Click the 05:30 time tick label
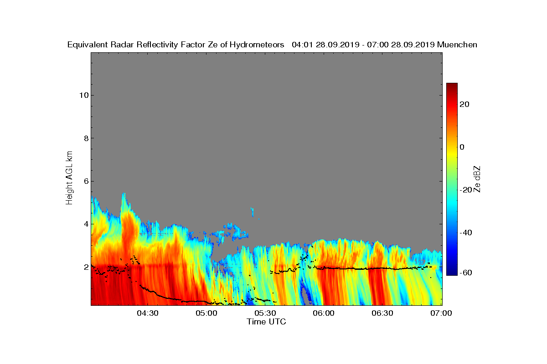The width and height of the screenshot is (547, 364). coord(265,313)
